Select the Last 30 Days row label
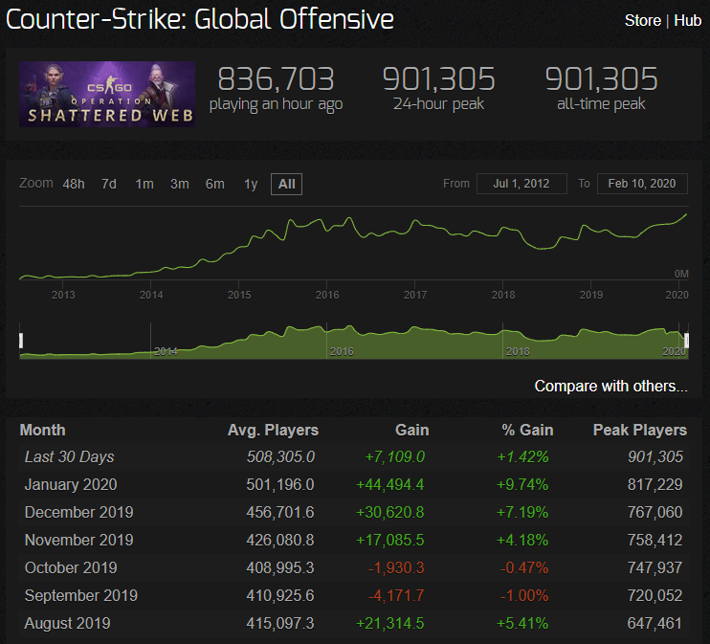The width and height of the screenshot is (710, 644). tap(69, 456)
